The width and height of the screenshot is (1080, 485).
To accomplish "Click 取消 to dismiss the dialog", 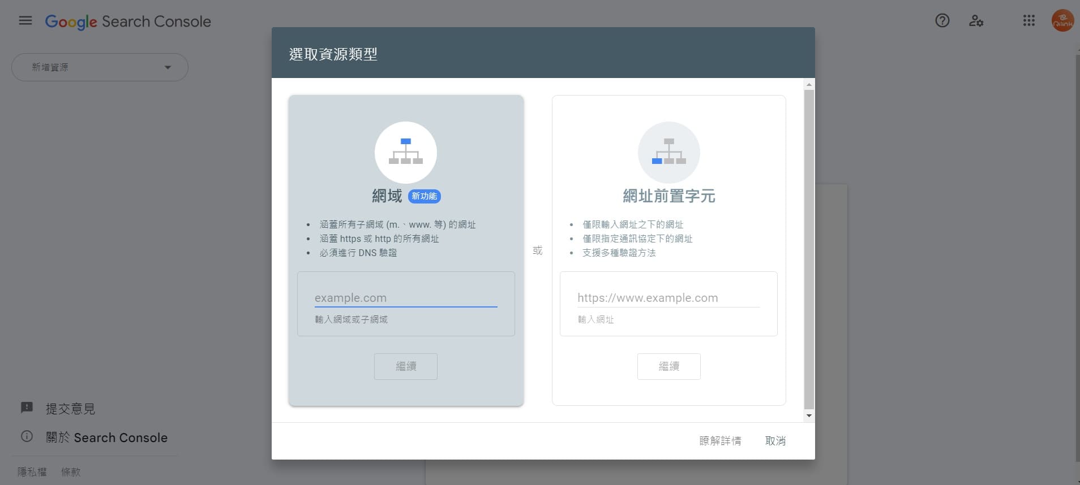I will pos(775,441).
